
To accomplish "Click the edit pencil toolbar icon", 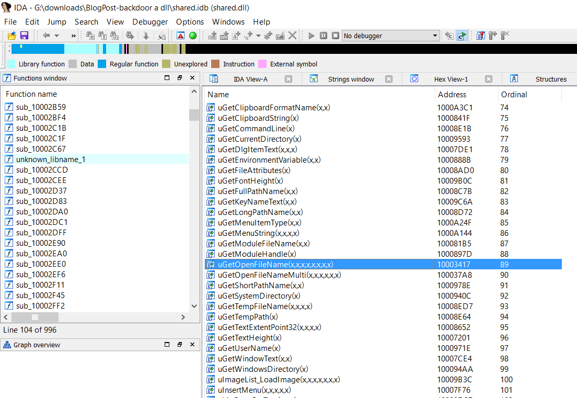I will click(280, 36).
